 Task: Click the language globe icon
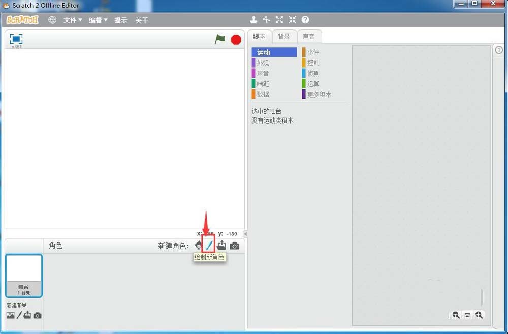[52, 20]
